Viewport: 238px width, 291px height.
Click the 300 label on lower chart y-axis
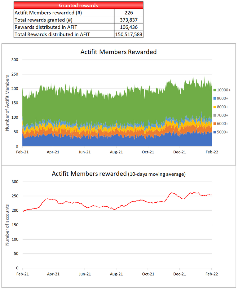15,182
